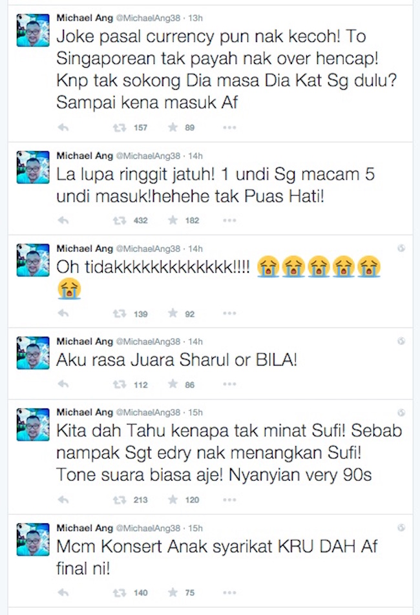Open more options on 'La lupa ringgit' tweet

pos(229,220)
